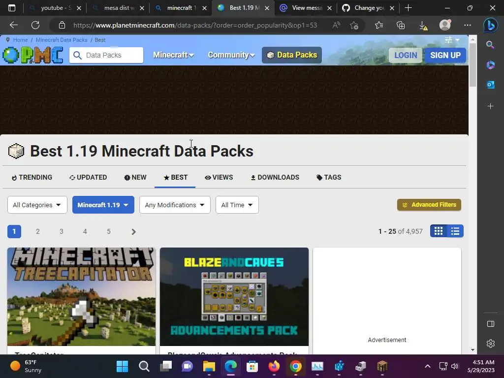Click the sidebar search icon

tap(490, 45)
